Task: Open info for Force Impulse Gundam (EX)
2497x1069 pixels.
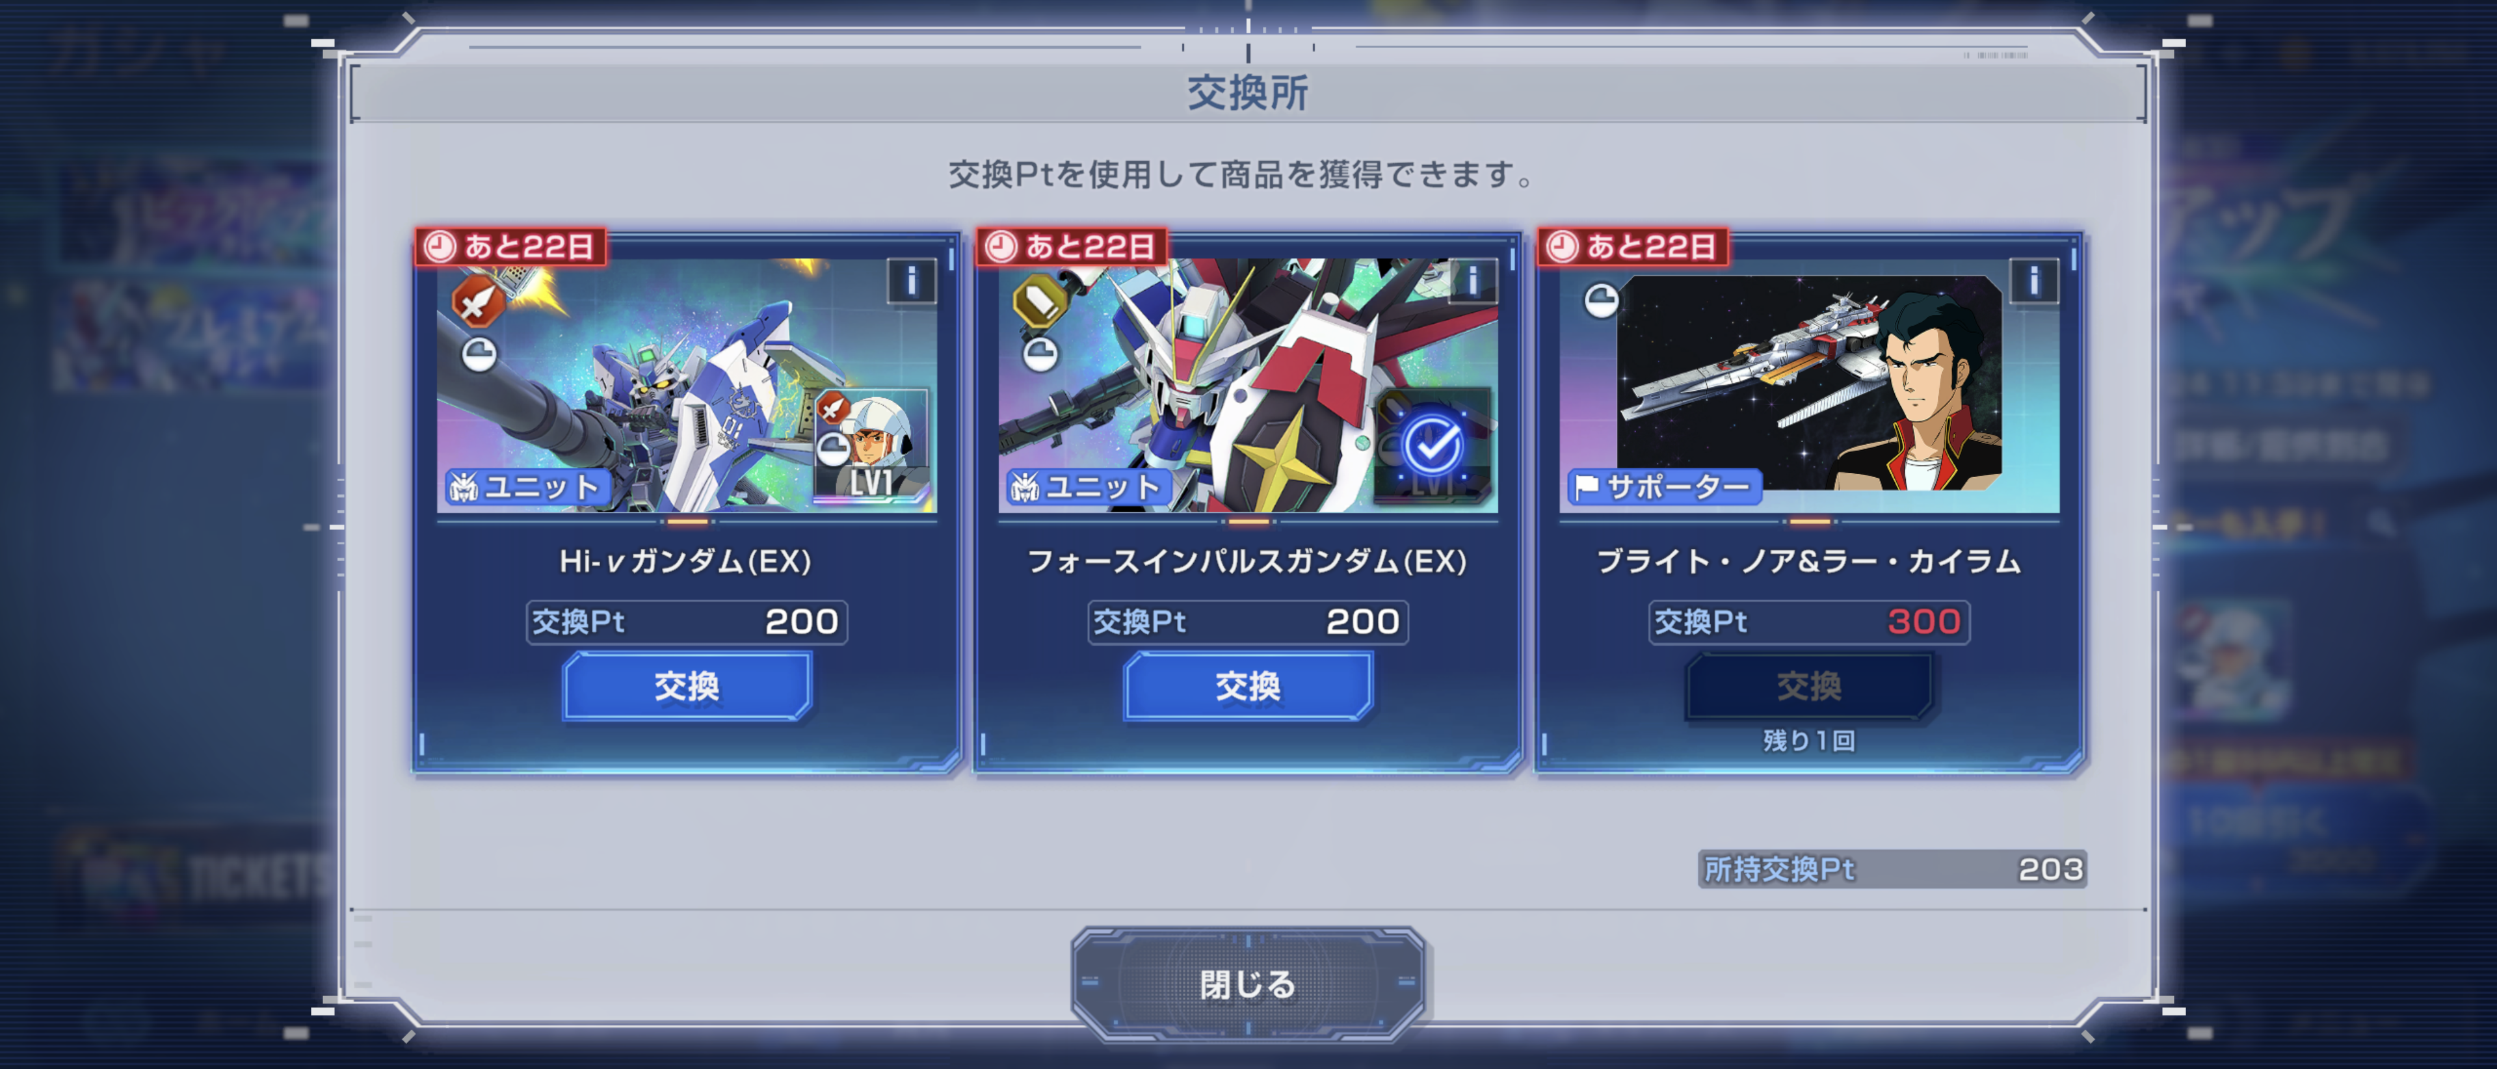Action: [1472, 282]
